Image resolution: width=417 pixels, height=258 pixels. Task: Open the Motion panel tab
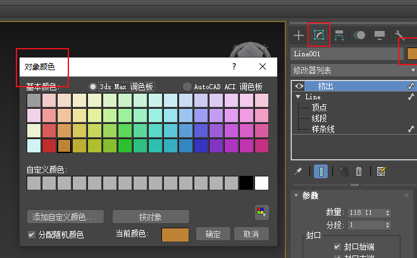[x=359, y=35]
